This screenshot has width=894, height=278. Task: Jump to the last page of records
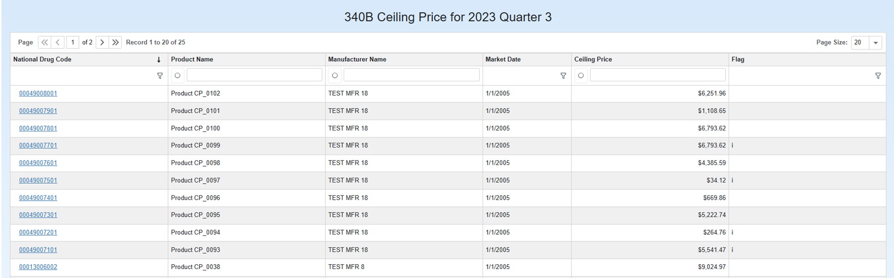pos(116,42)
